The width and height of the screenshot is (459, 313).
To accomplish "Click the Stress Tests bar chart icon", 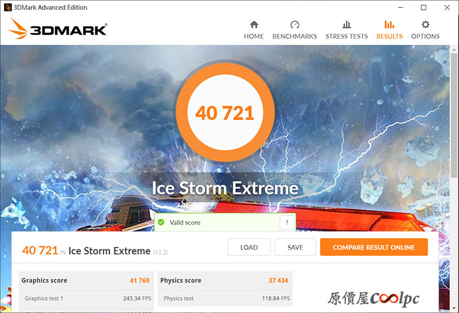I will (x=347, y=24).
